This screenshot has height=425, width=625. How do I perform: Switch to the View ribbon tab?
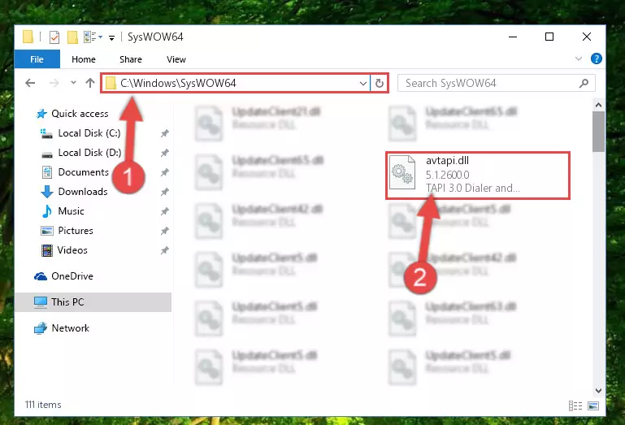[x=176, y=59]
